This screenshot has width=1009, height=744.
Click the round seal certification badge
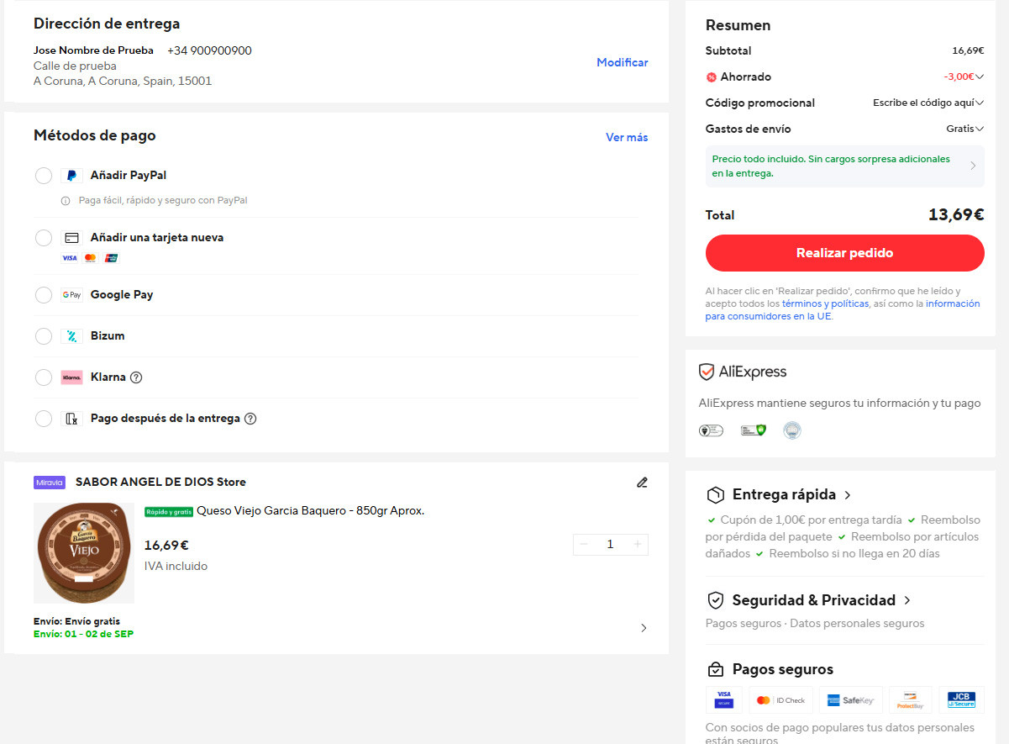click(792, 430)
